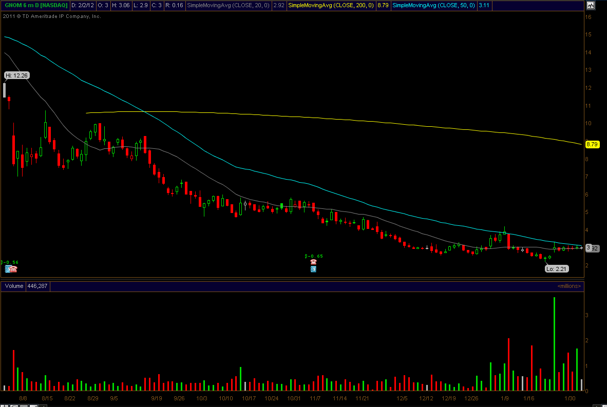Screen dimensions: 607x407
Task: Click the Volume panel label
Action: pyautogui.click(x=14, y=286)
